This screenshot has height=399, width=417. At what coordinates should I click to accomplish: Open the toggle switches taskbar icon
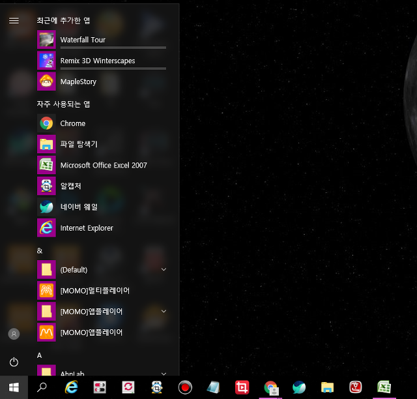[x=100, y=387]
